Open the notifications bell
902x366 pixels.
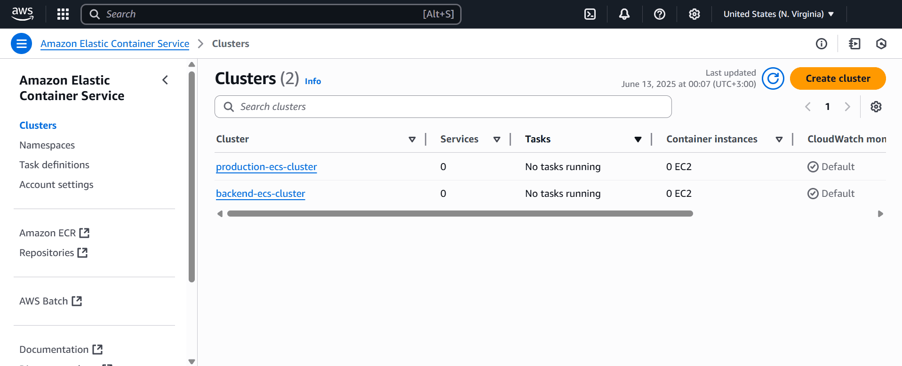[624, 14]
